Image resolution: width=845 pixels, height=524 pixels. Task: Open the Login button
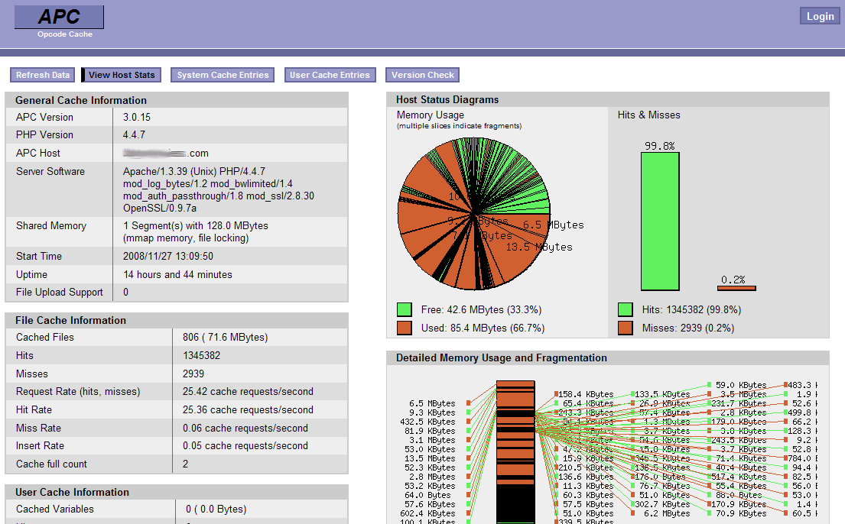820,16
